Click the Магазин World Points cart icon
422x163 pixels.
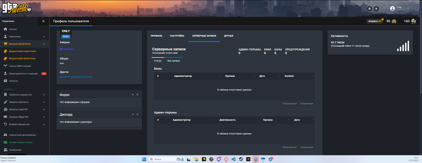(x=5, y=44)
